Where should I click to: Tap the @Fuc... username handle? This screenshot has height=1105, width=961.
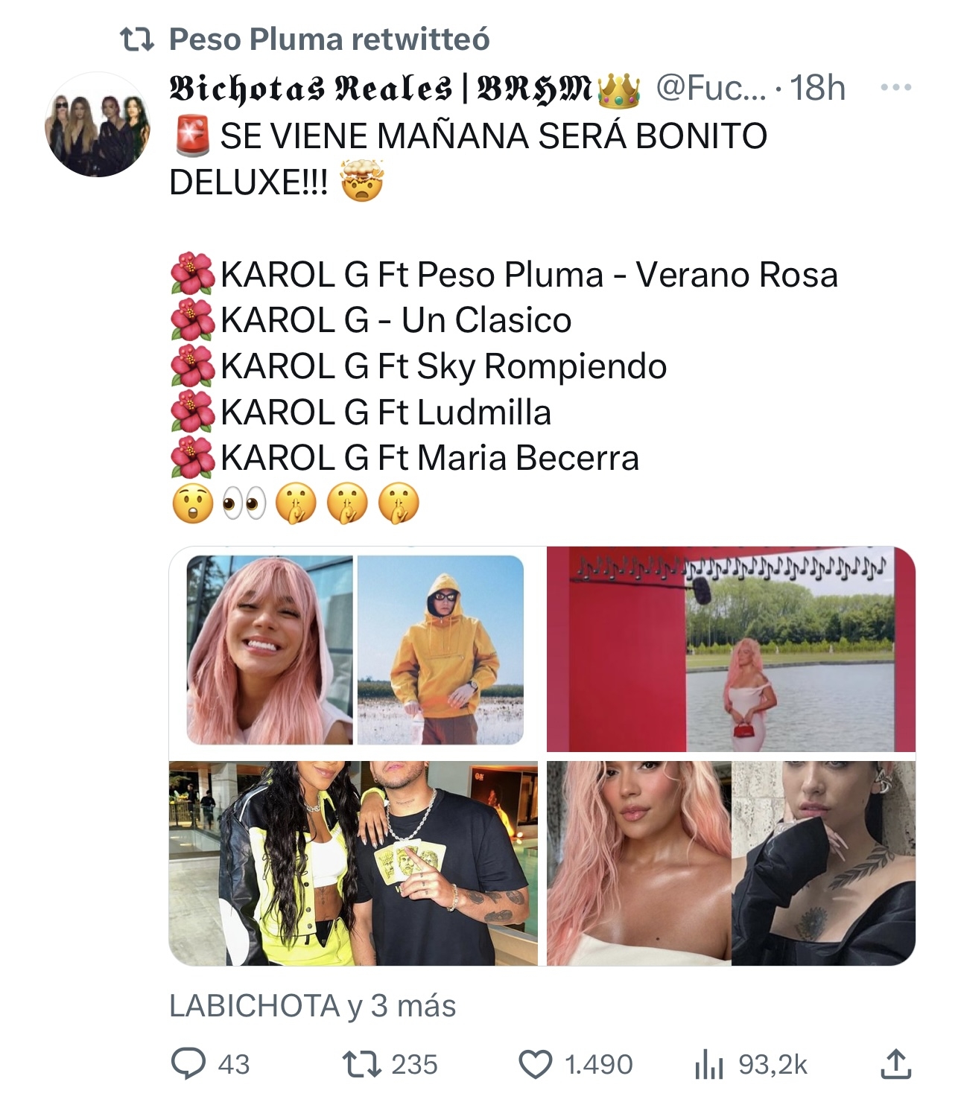click(x=711, y=89)
